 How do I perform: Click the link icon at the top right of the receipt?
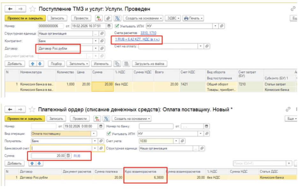click(x=293, y=9)
